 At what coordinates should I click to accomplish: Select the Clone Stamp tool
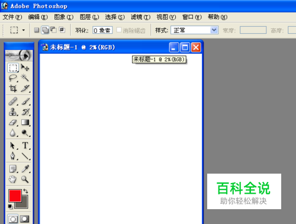[13, 112]
